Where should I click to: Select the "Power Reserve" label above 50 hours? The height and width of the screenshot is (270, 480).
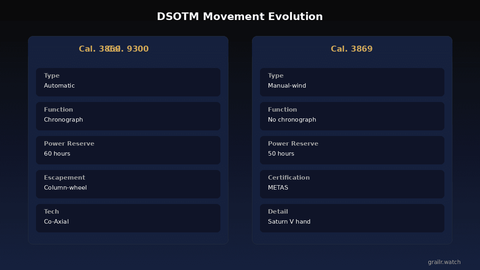click(293, 144)
